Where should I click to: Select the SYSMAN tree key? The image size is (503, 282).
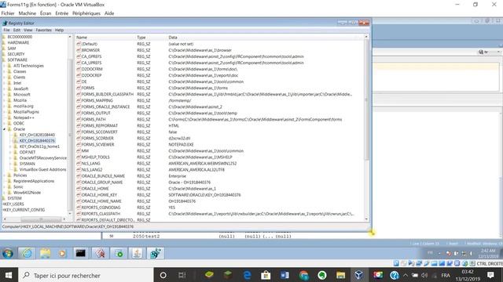tap(27, 164)
